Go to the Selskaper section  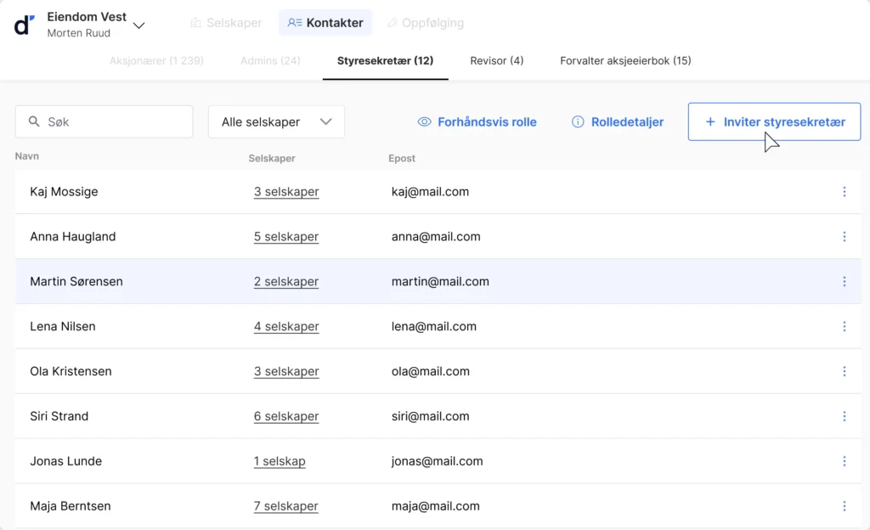click(226, 23)
